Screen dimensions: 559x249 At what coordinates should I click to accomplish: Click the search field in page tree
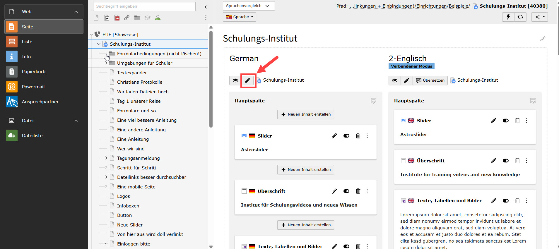144,6
